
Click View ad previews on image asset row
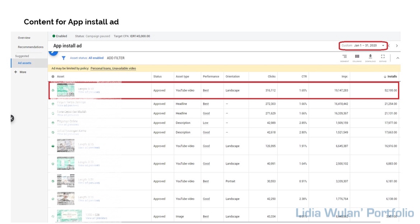(96, 218)
